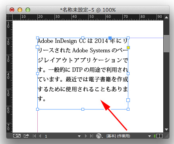Screen dimensions: 174x144
Task: Click the green zoom window button
Action: pyautogui.click(x=28, y=10)
